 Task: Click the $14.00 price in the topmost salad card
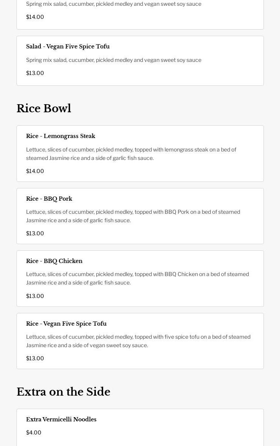[35, 17]
